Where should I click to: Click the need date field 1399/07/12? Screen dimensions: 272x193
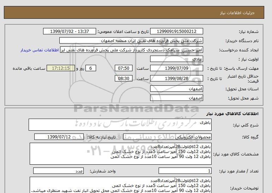click(x=59, y=137)
